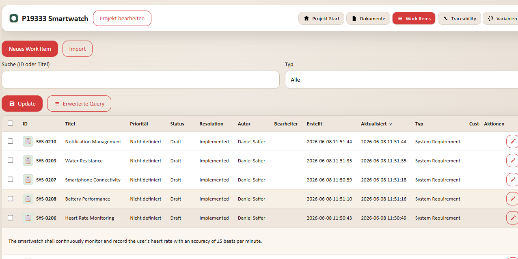Check the box for SYS-0209 Water Resistance

11,160
